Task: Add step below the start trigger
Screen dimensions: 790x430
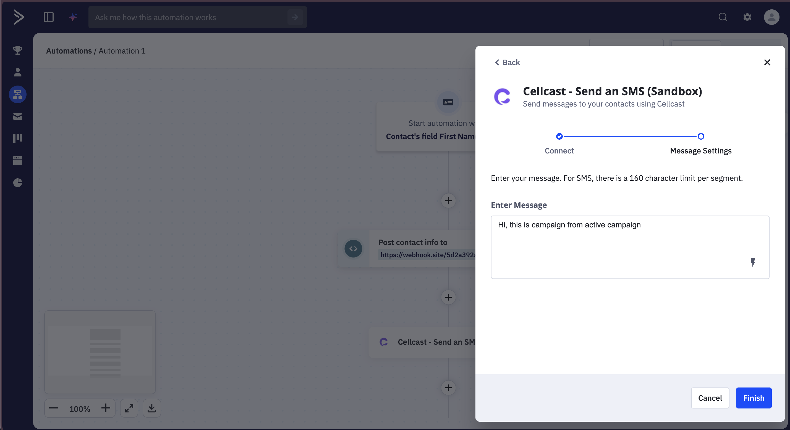Action: [x=448, y=201]
